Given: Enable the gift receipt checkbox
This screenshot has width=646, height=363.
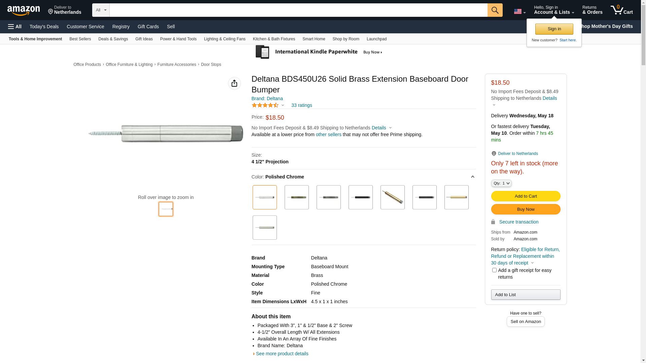Looking at the screenshot, I should [x=494, y=270].
